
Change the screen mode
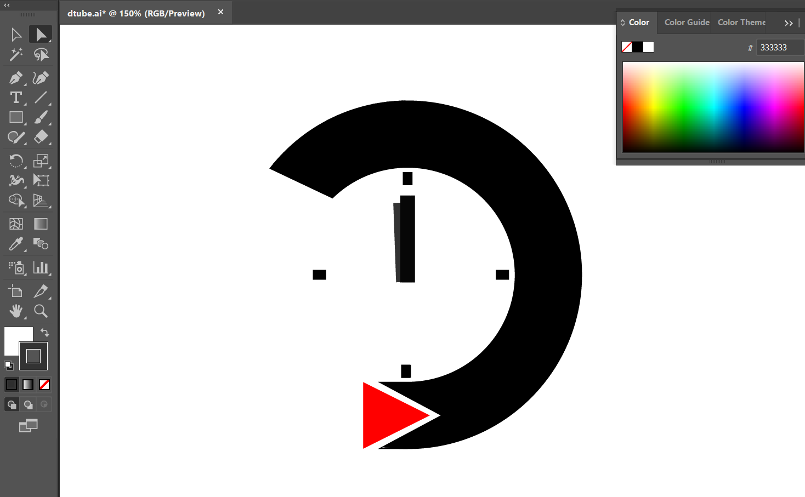pyautogui.click(x=28, y=426)
